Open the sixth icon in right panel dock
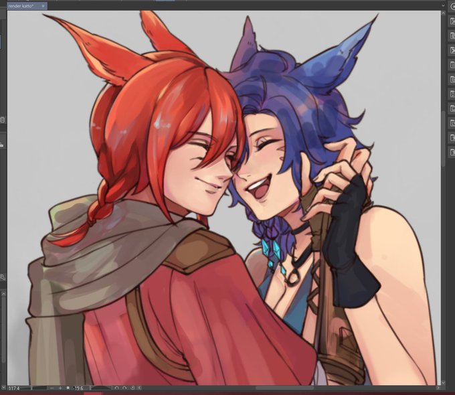Viewport: 455px width, 395px height. 452,79
